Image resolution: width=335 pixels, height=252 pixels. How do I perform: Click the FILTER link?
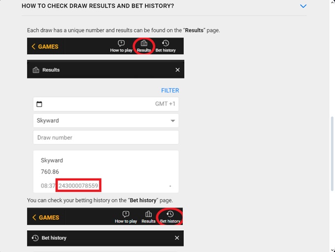[170, 90]
